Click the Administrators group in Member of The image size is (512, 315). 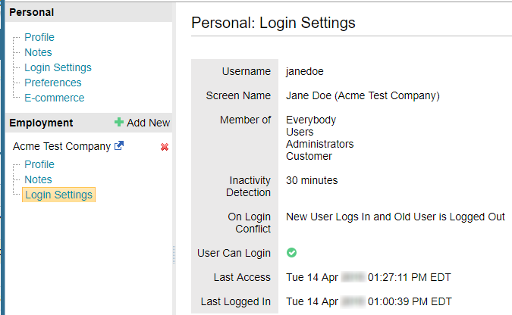click(319, 144)
